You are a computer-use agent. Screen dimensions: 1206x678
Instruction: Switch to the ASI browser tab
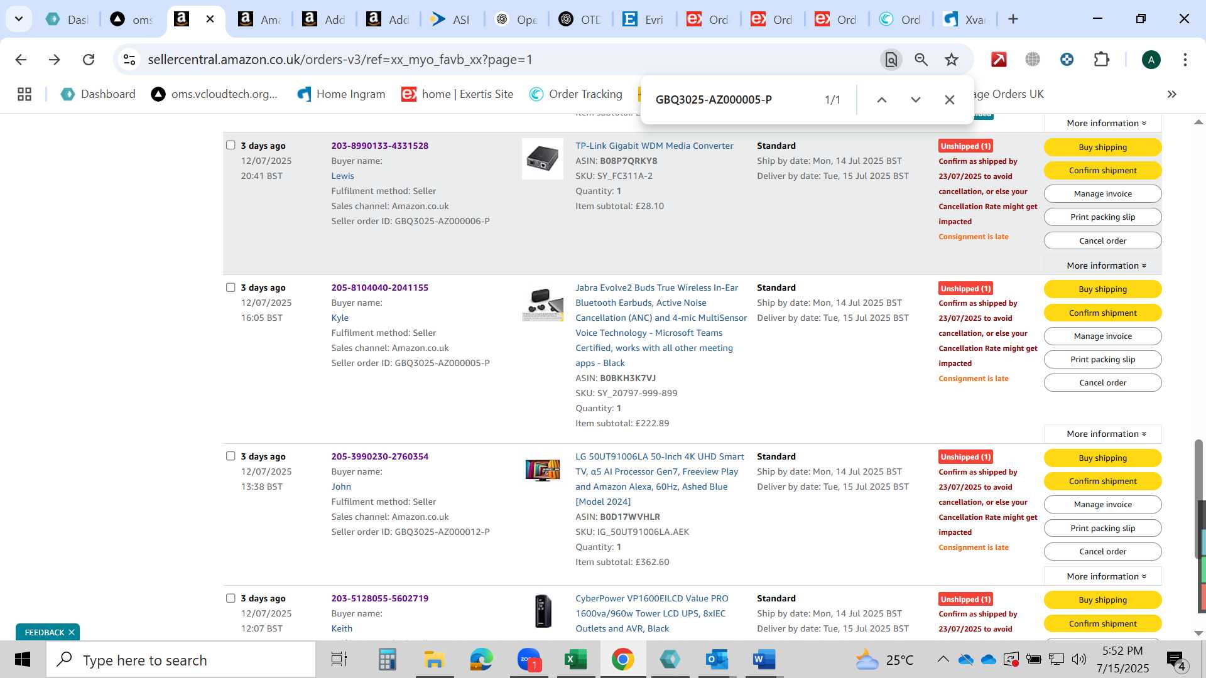pos(451,19)
